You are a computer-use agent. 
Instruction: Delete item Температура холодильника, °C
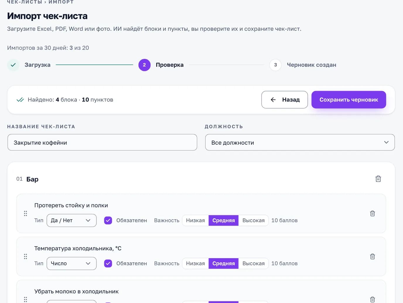pos(372,256)
